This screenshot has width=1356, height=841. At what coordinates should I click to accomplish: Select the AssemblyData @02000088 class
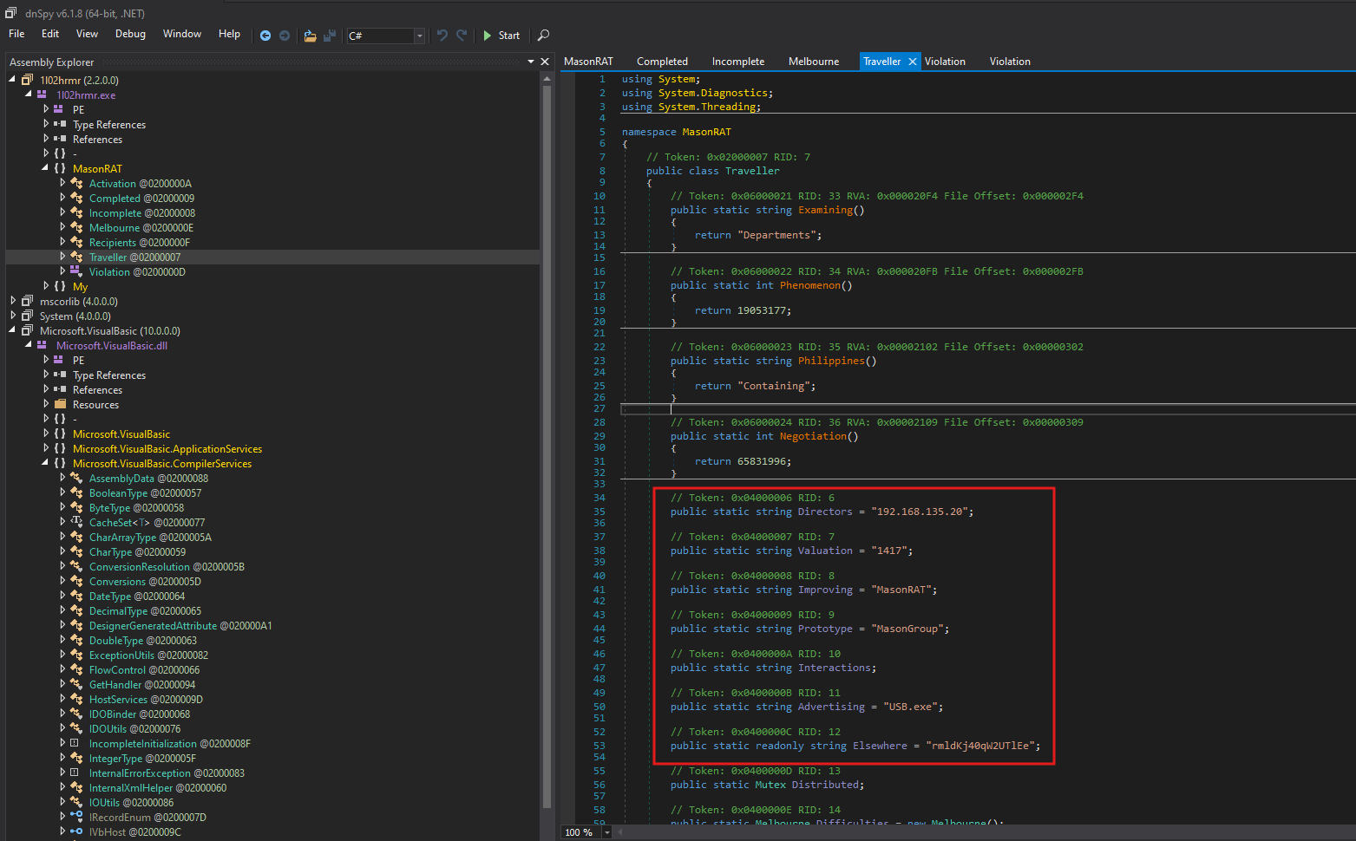148,479
